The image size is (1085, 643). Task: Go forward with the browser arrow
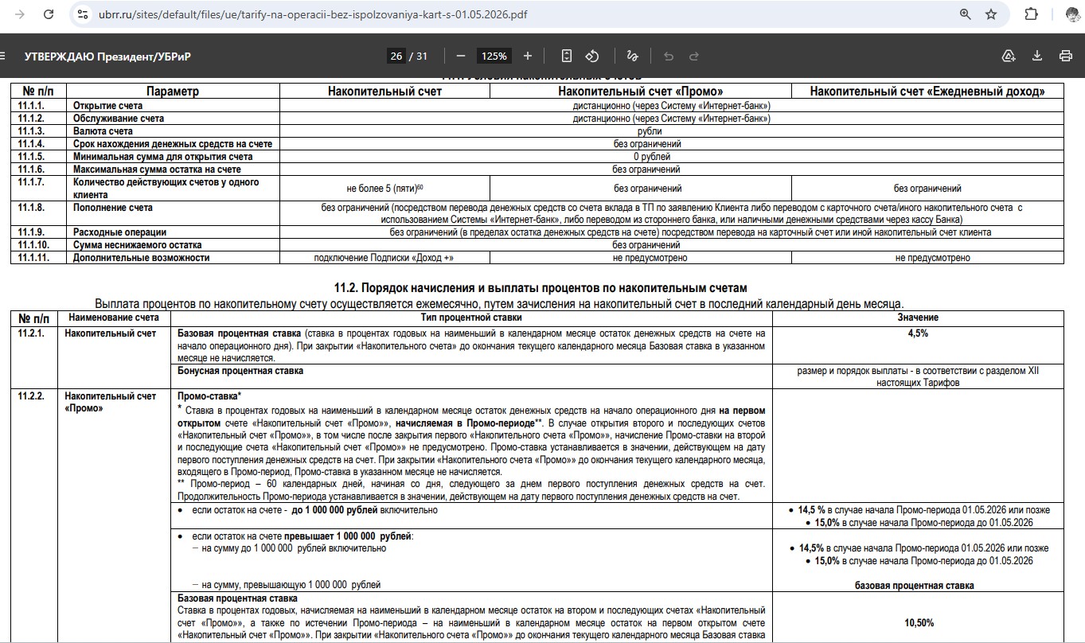pyautogui.click(x=19, y=14)
